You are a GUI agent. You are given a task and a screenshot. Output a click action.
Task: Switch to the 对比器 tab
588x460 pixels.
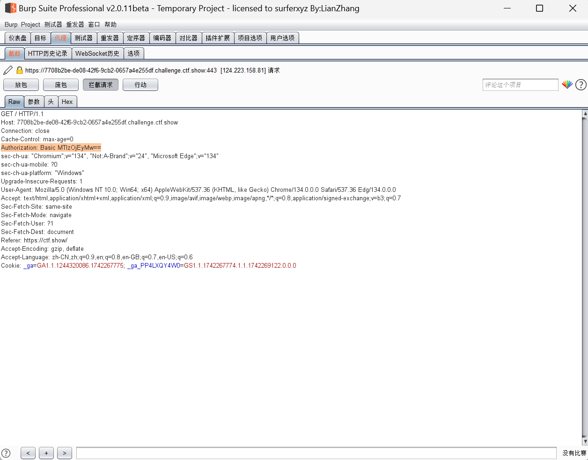tap(189, 38)
